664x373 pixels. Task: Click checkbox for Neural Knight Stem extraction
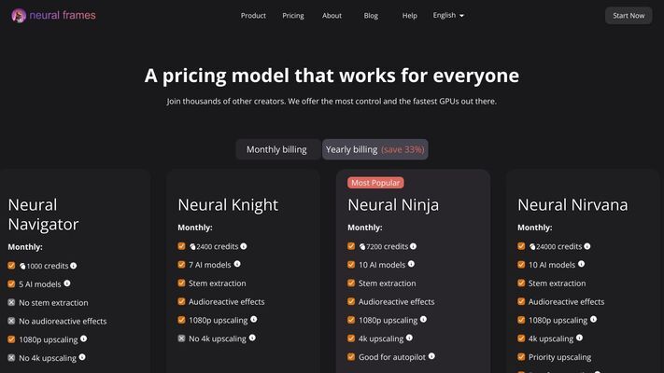(181, 283)
